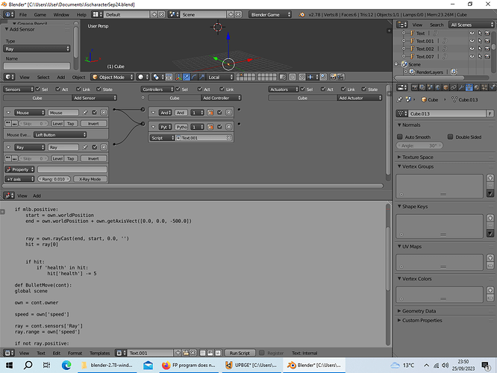Toggle the Register checkbox in text editor
Screen dimensions: 497x373
[x=262, y=353]
